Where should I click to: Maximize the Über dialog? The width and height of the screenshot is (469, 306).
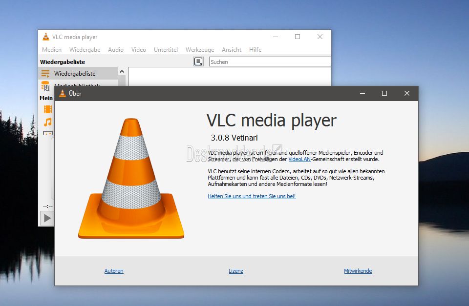click(384, 93)
